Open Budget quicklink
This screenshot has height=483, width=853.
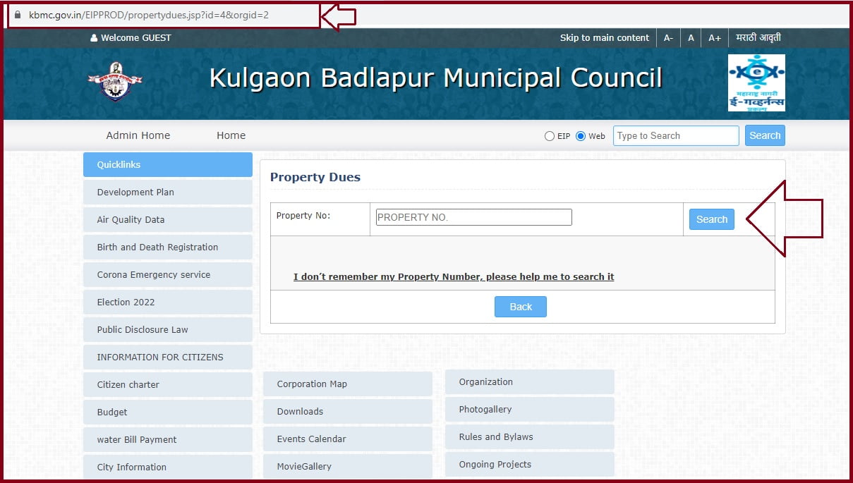click(168, 412)
